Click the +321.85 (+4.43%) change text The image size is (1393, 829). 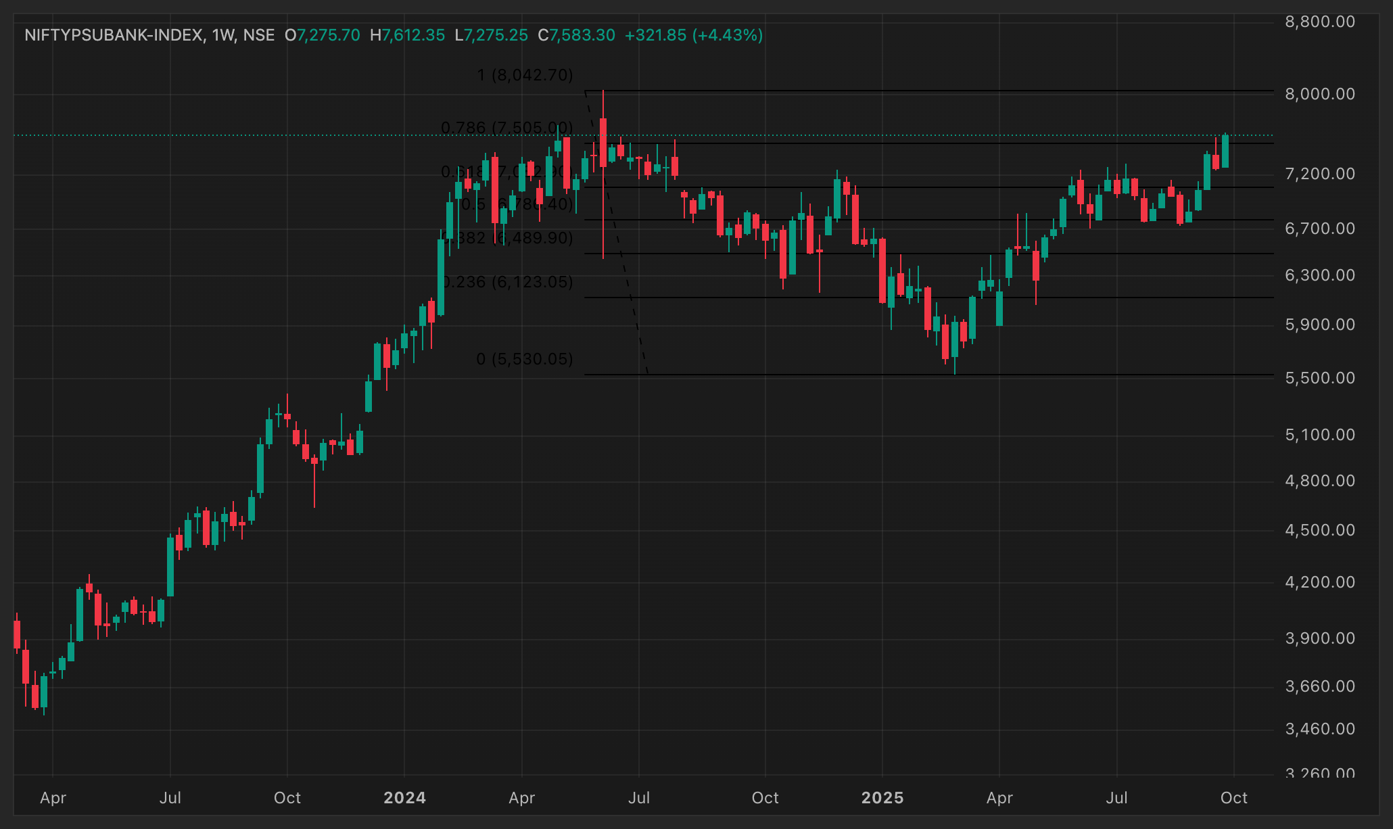(x=693, y=35)
